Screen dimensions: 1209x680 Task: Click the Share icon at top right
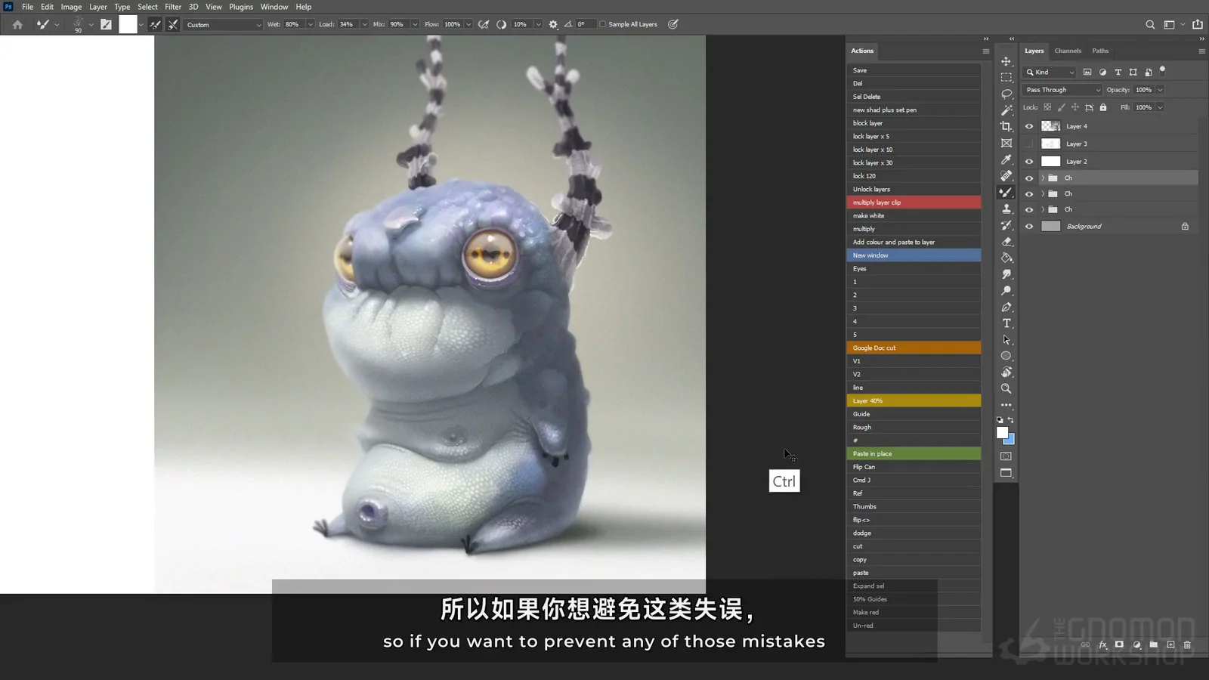tap(1198, 24)
